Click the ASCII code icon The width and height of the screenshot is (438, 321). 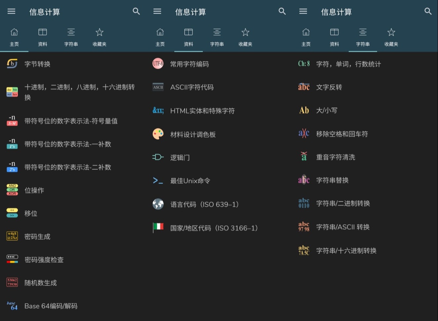coord(158,87)
